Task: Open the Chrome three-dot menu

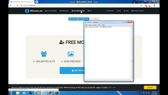Action: click(x=157, y=6)
